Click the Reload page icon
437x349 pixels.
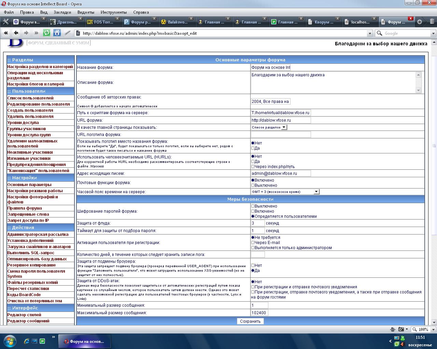47,33
